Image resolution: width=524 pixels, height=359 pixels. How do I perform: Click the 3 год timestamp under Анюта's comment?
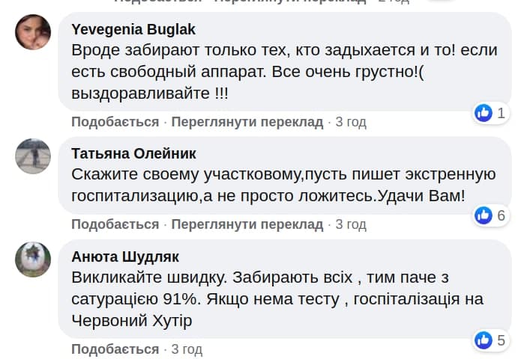[187, 349]
